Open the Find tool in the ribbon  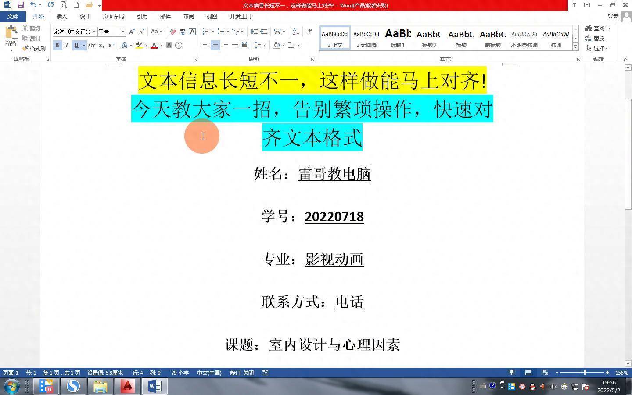pyautogui.click(x=598, y=28)
